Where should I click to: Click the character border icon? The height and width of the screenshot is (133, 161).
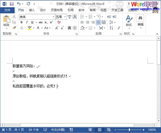pos(75,17)
